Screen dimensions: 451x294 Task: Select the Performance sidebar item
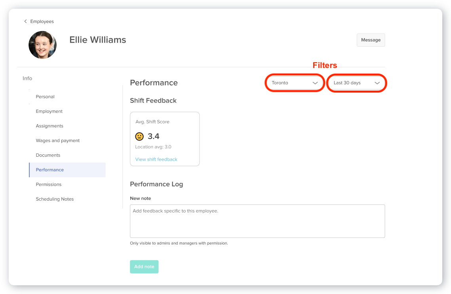pyautogui.click(x=67, y=170)
